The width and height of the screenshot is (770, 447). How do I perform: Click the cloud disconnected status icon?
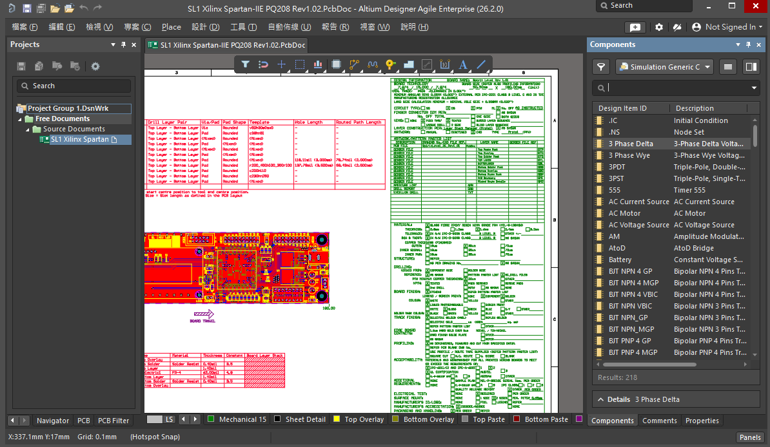[677, 27]
